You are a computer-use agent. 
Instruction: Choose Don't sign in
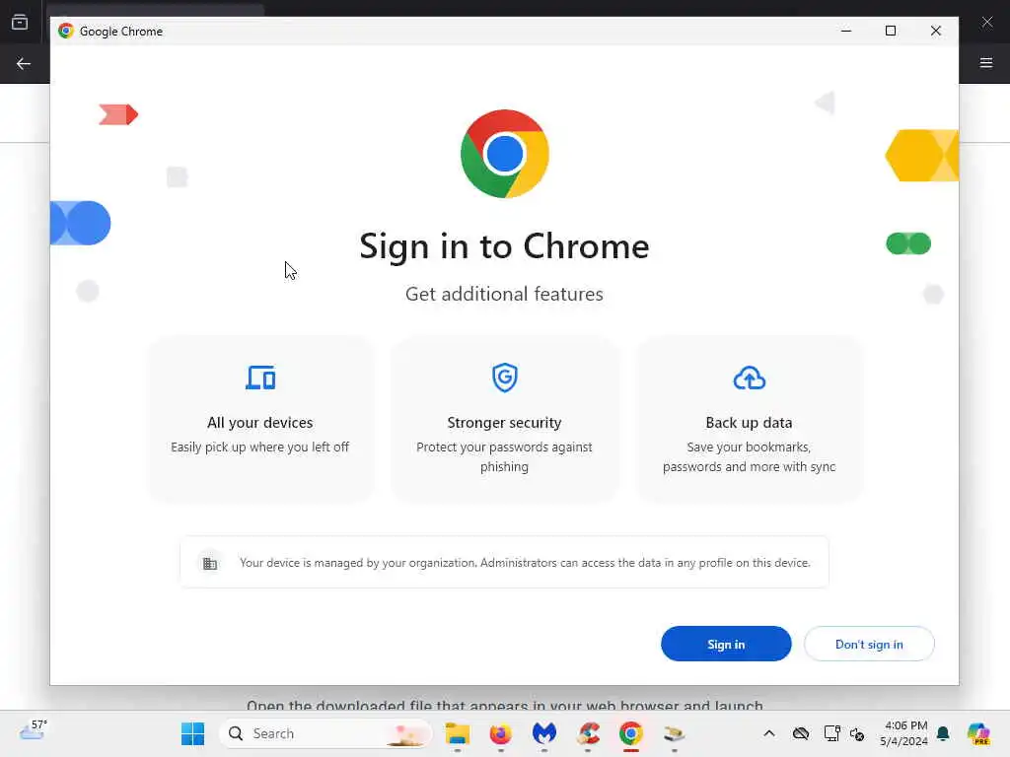[869, 644]
